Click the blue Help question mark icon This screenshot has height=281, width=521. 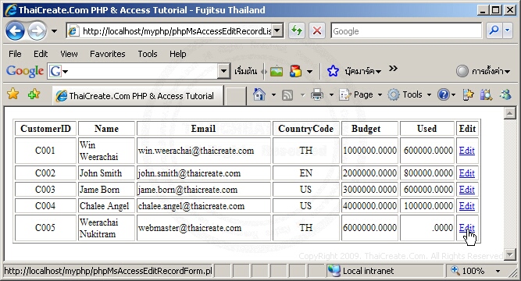coord(443,95)
